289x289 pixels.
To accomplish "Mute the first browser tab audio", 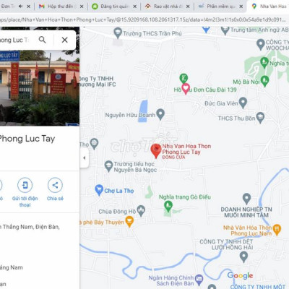I will coord(20,7).
